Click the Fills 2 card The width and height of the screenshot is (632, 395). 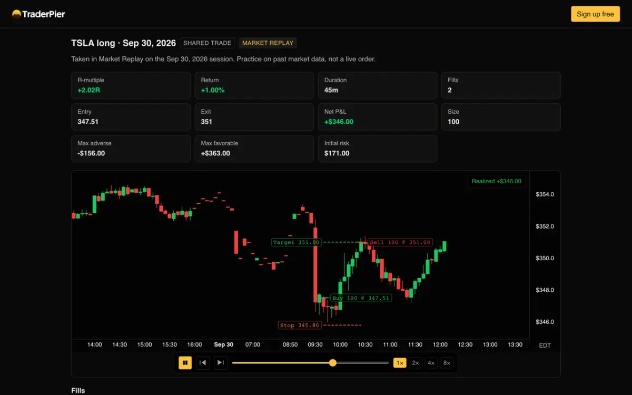click(x=501, y=85)
